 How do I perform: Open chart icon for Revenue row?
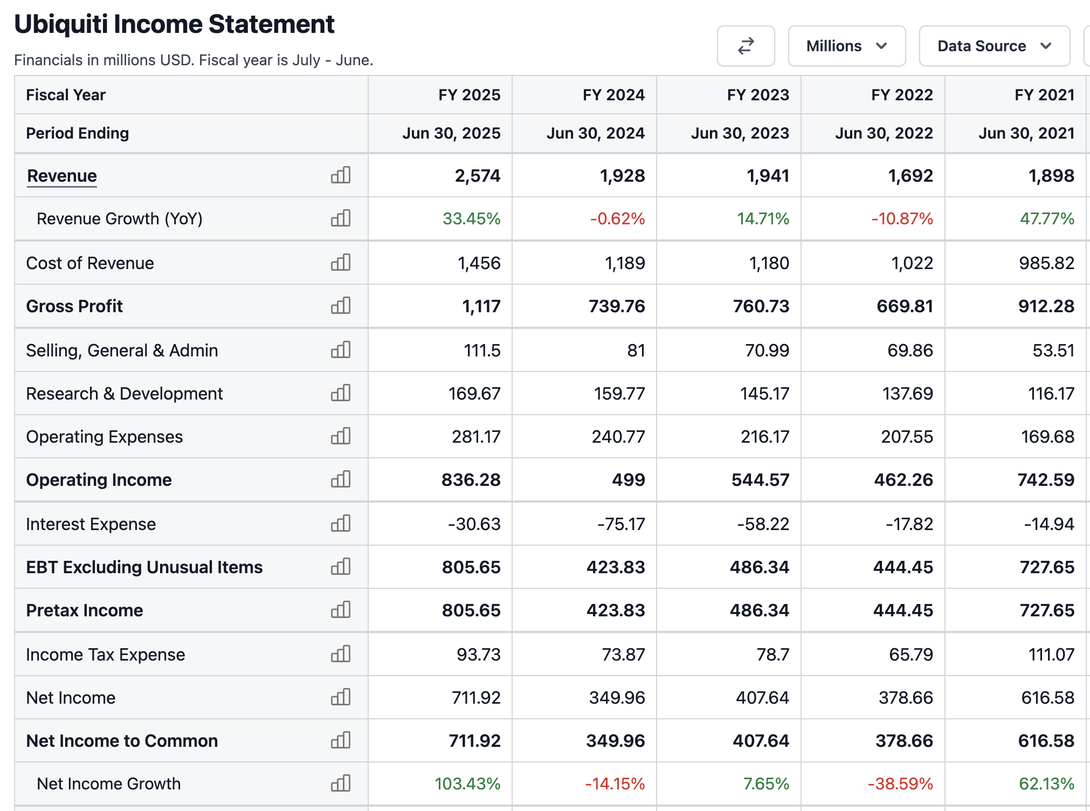point(341,175)
